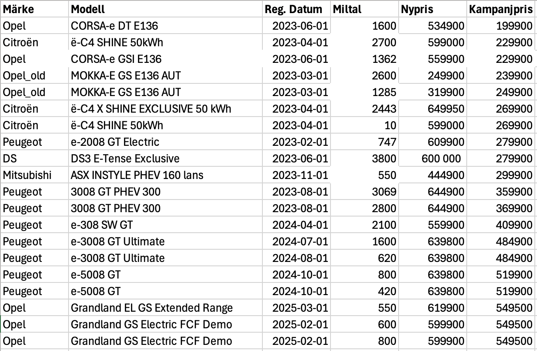Select the 2800 mileage cell

point(365,208)
